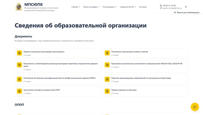Image resolution: width=203 pixels, height=115 pixels.
Task: Expand the Жизнь колледжа menu chevron
Action: tap(99, 7)
